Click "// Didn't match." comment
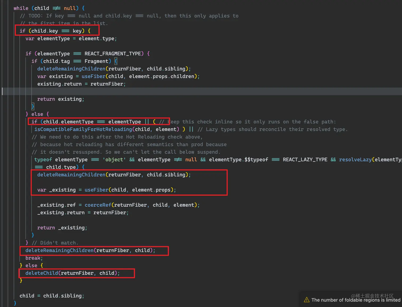 coord(55,243)
